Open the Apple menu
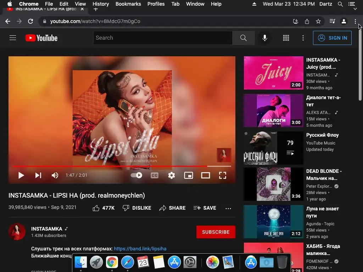This screenshot has height=272, width=363. click(10, 4)
